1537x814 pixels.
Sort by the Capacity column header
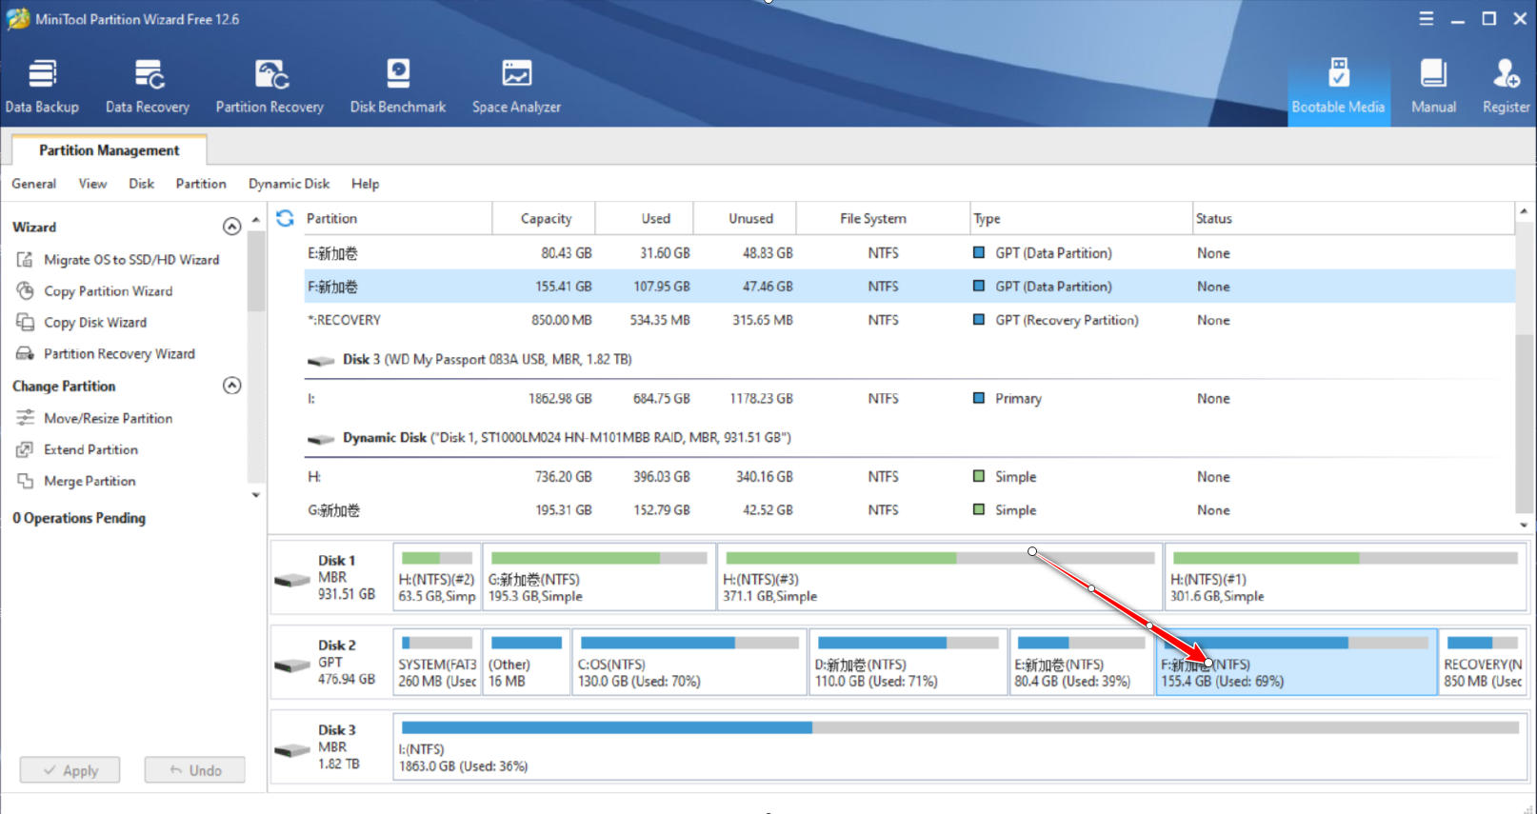point(546,218)
